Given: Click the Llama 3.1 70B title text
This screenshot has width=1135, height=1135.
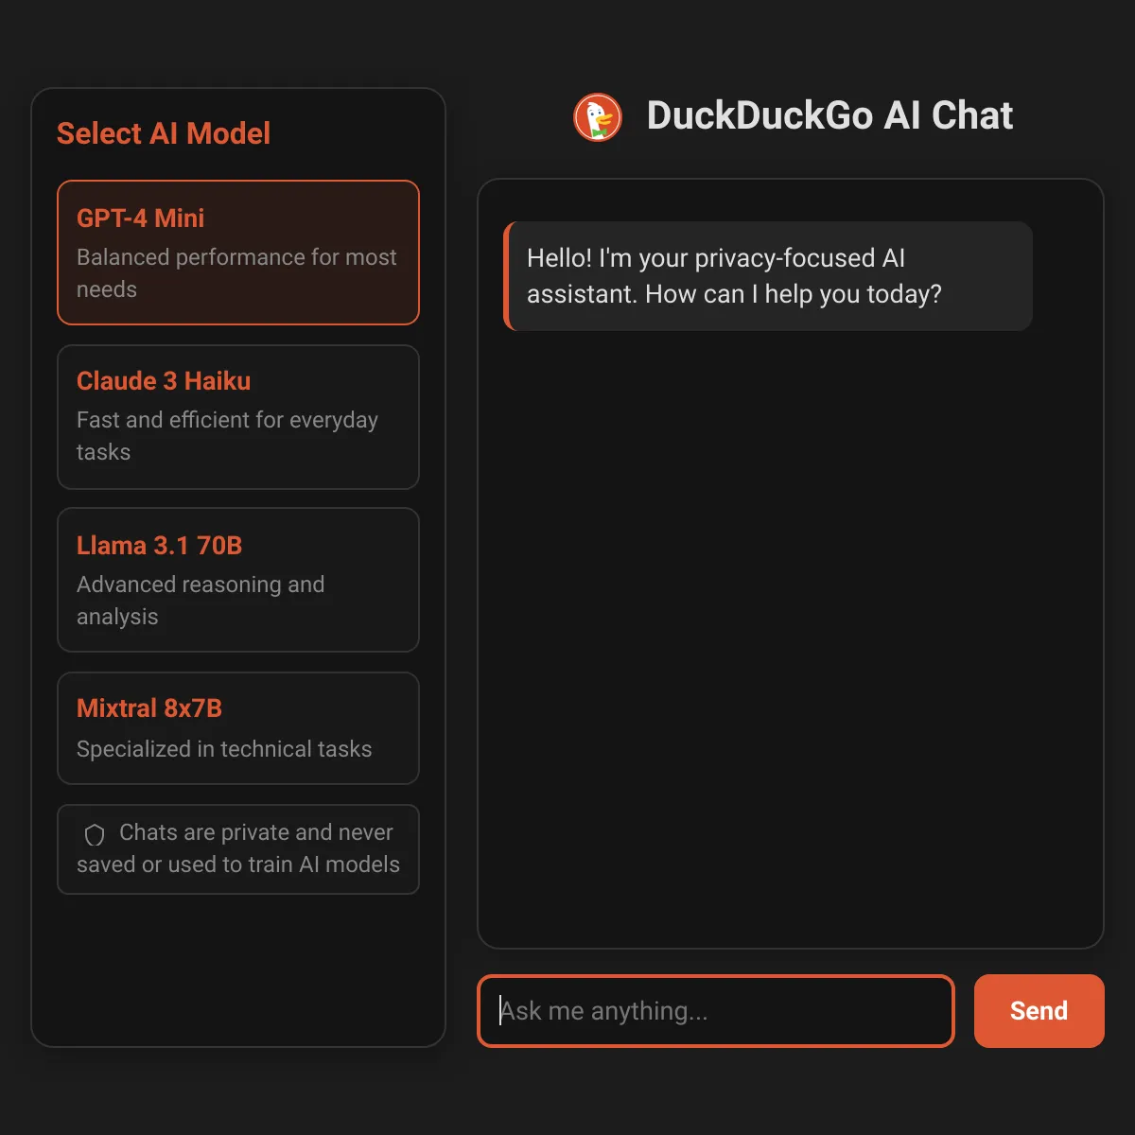Looking at the screenshot, I should coord(159,546).
